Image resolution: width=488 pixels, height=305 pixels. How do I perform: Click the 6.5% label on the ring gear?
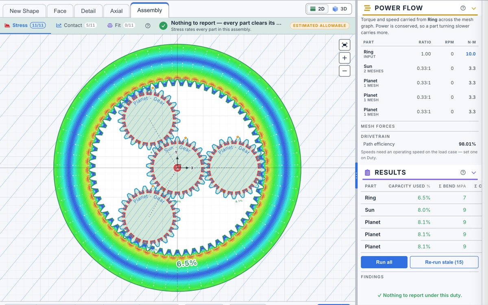point(187,263)
